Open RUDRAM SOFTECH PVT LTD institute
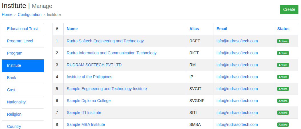 94,65
